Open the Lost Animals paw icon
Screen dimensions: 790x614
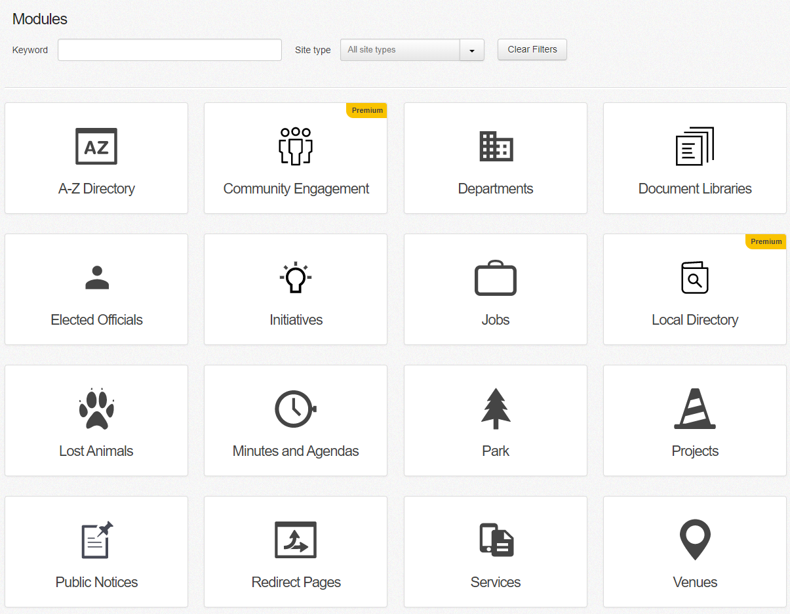96,409
